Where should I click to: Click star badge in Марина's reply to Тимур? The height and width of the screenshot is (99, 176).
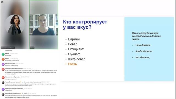coord(21,94)
